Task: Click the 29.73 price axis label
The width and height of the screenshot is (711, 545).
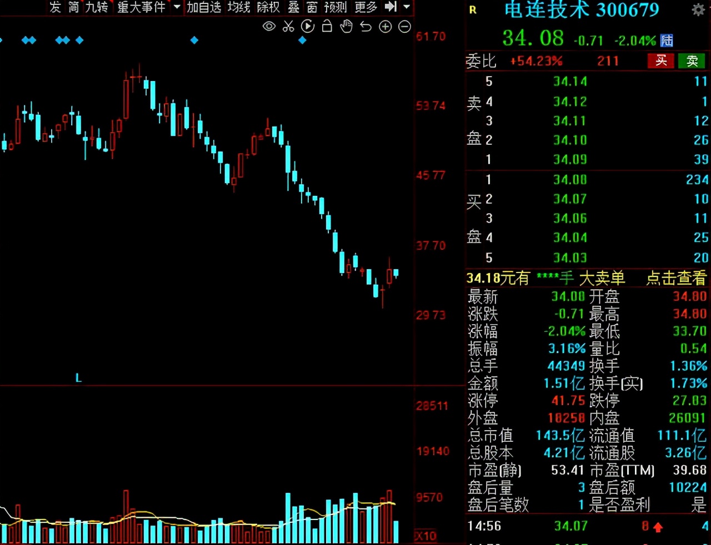Action: click(431, 315)
